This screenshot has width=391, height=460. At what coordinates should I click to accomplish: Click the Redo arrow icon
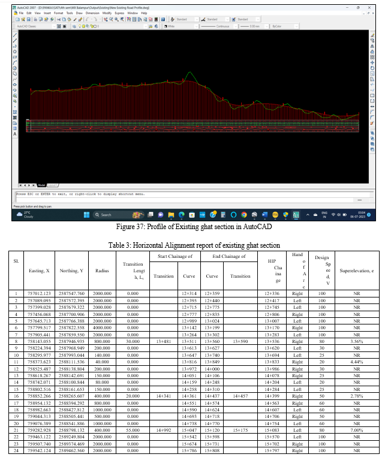click(95, 19)
